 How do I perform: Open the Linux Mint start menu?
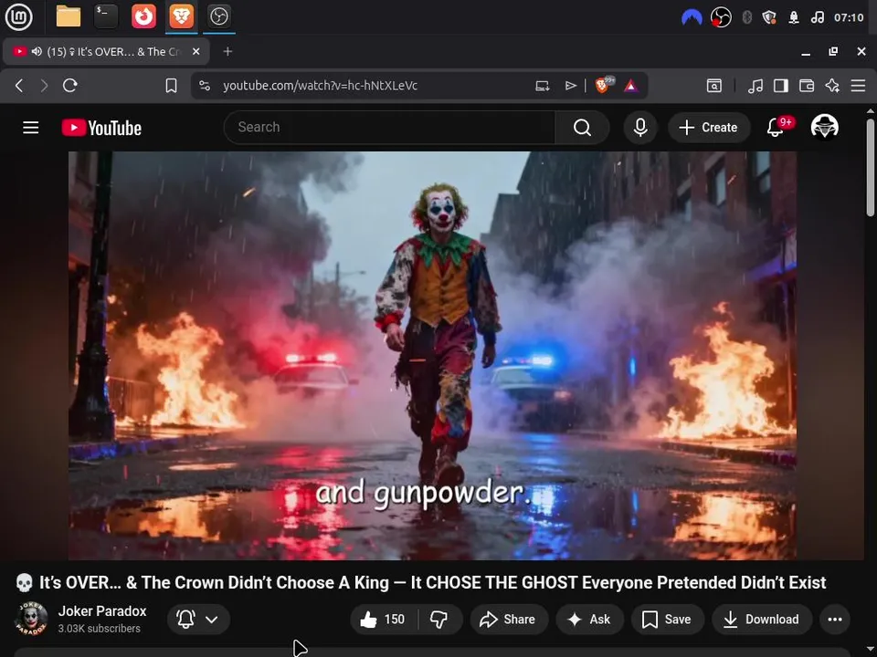click(18, 16)
